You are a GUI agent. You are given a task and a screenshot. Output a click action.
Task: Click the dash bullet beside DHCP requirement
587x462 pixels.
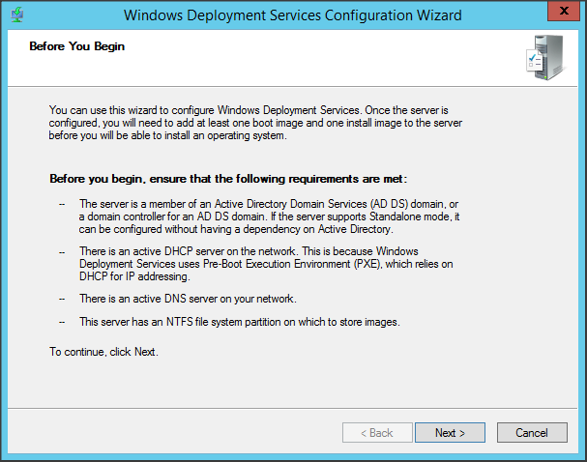(x=63, y=250)
